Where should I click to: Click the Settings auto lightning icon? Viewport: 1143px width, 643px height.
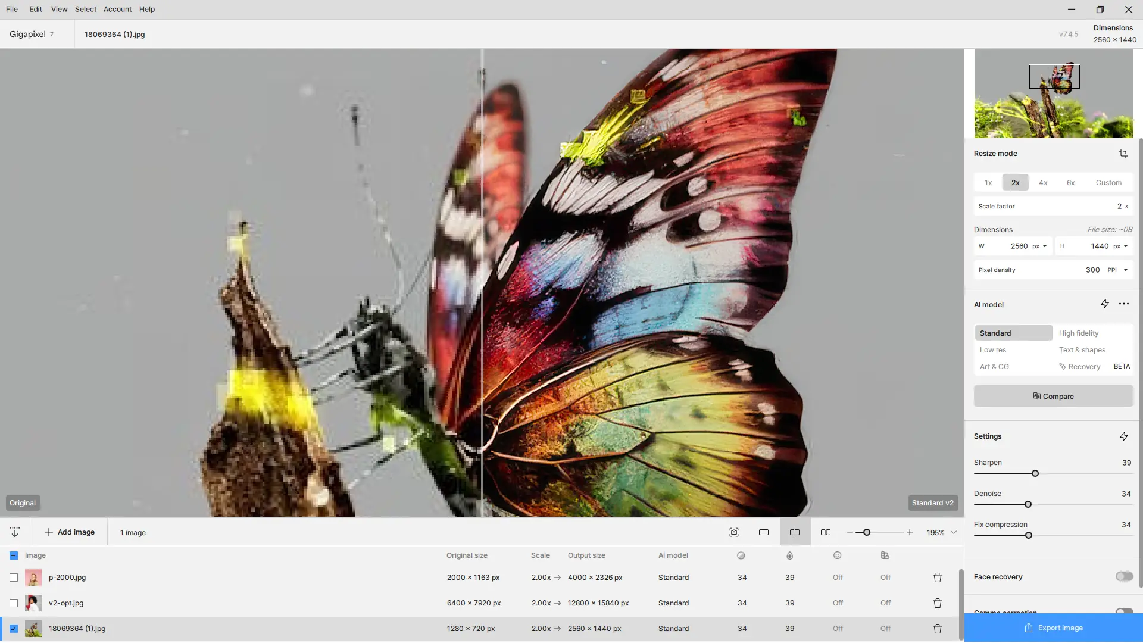pyautogui.click(x=1123, y=436)
